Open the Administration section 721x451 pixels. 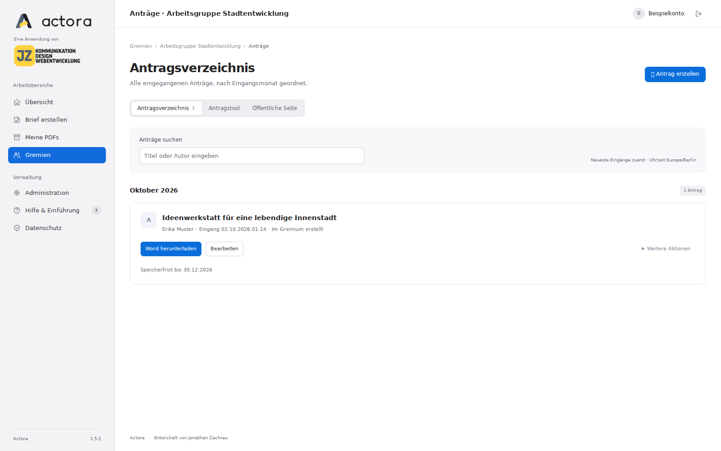point(57,193)
